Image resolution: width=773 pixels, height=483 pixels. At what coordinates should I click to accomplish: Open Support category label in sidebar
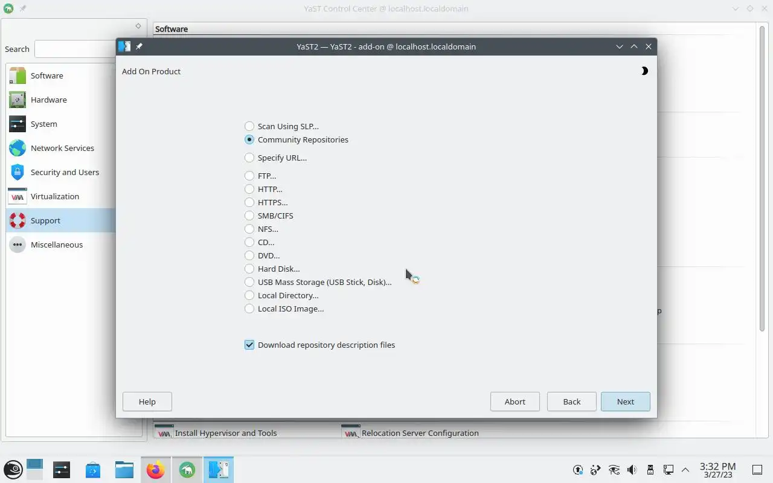(x=45, y=220)
